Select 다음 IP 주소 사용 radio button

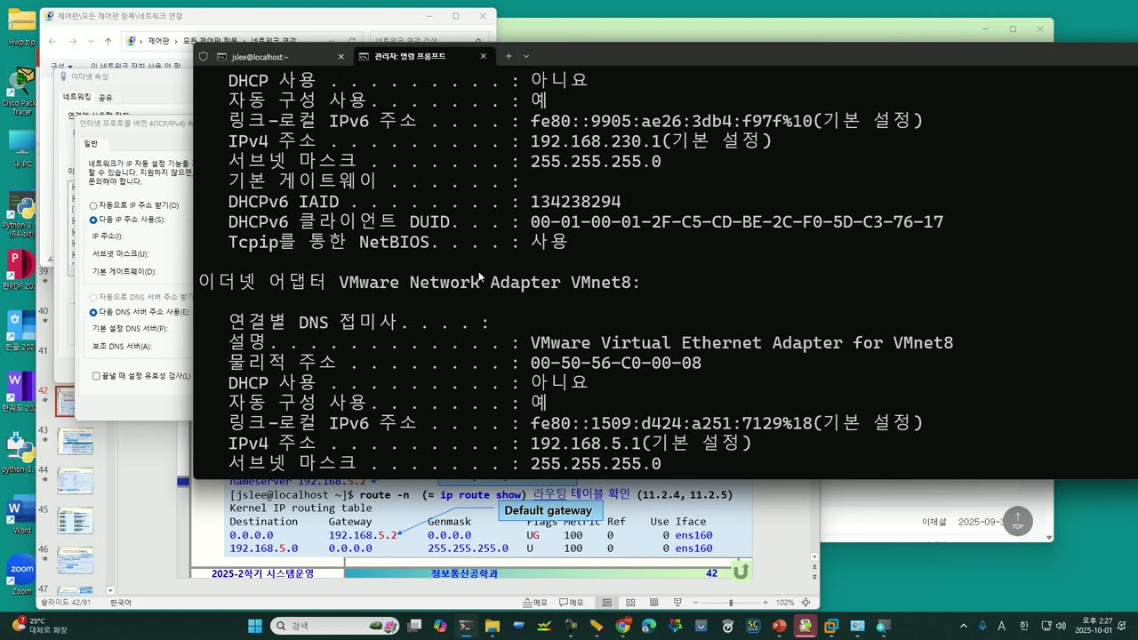pos(93,220)
